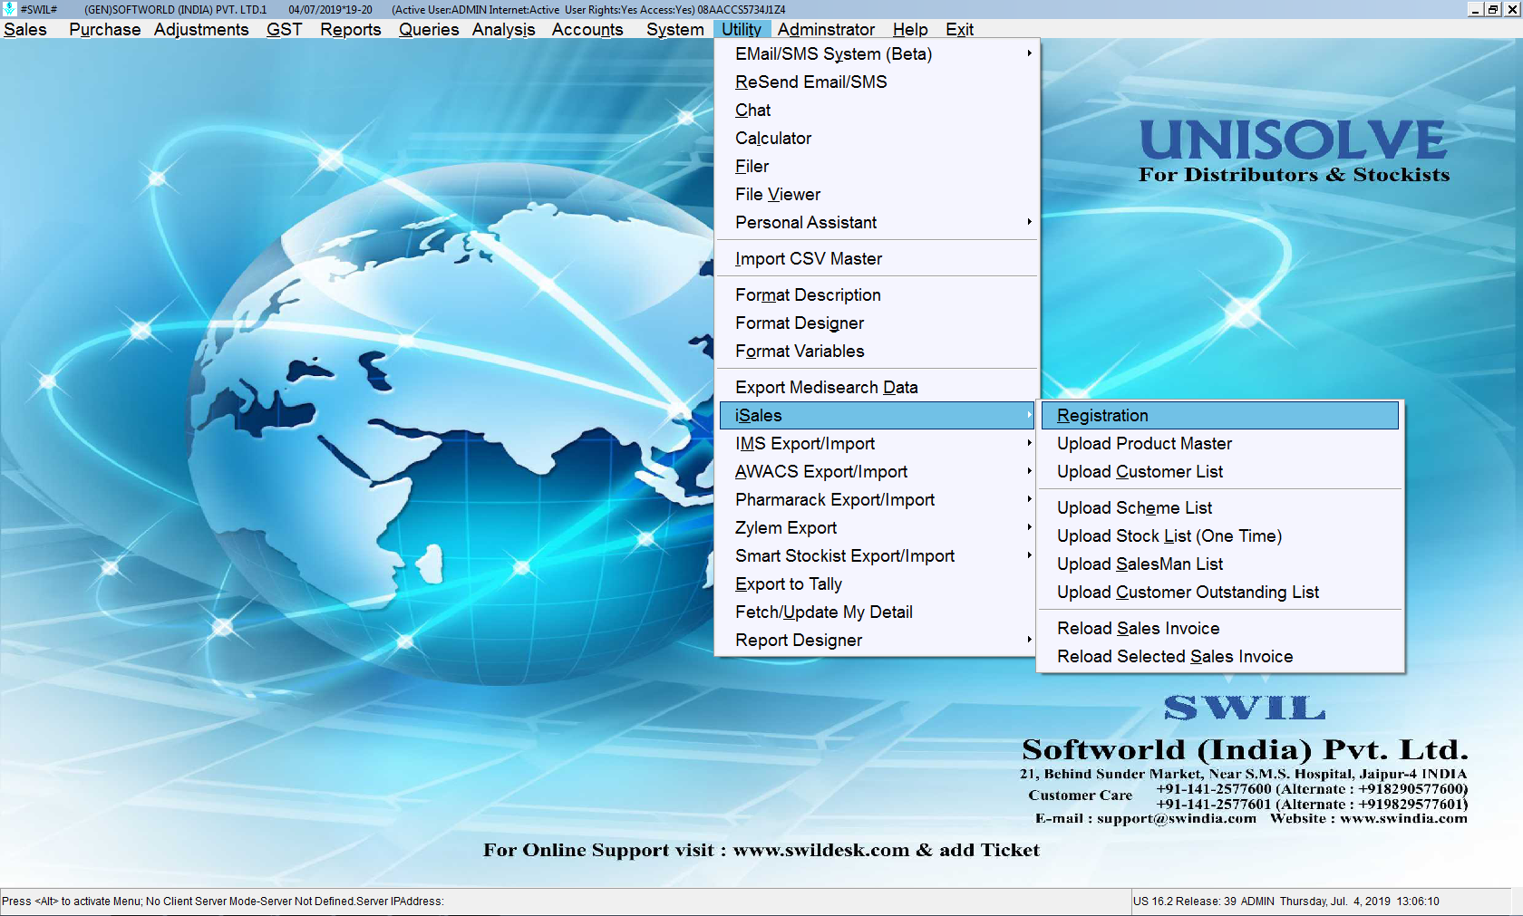This screenshot has height=916, width=1523.
Task: Select Fetch/Update My Detail
Action: [x=877, y=612]
